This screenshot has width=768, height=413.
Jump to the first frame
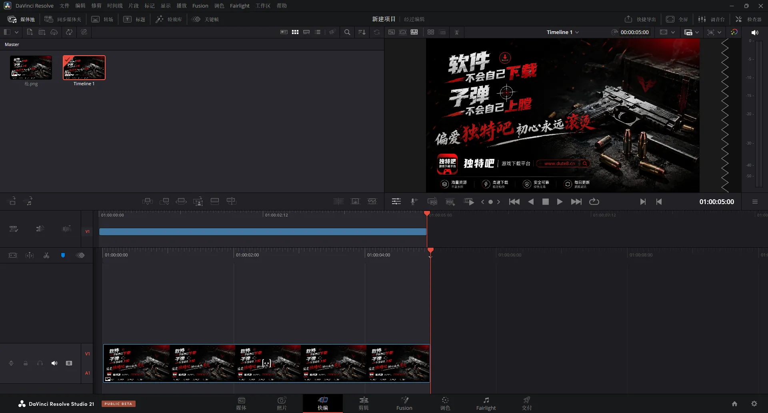click(514, 202)
